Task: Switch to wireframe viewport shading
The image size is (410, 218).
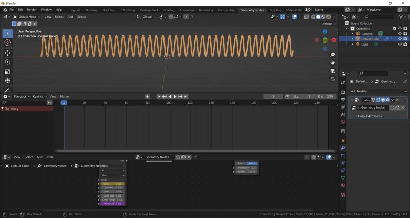Action: 313,17
